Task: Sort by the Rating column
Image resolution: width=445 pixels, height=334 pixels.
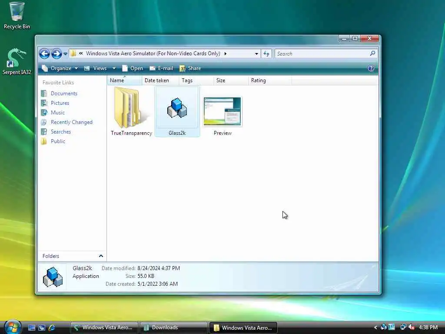Action: [270, 80]
